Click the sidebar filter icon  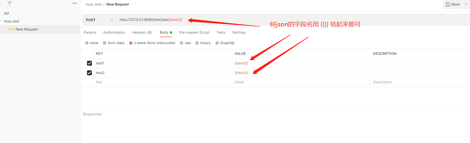click(10, 3)
